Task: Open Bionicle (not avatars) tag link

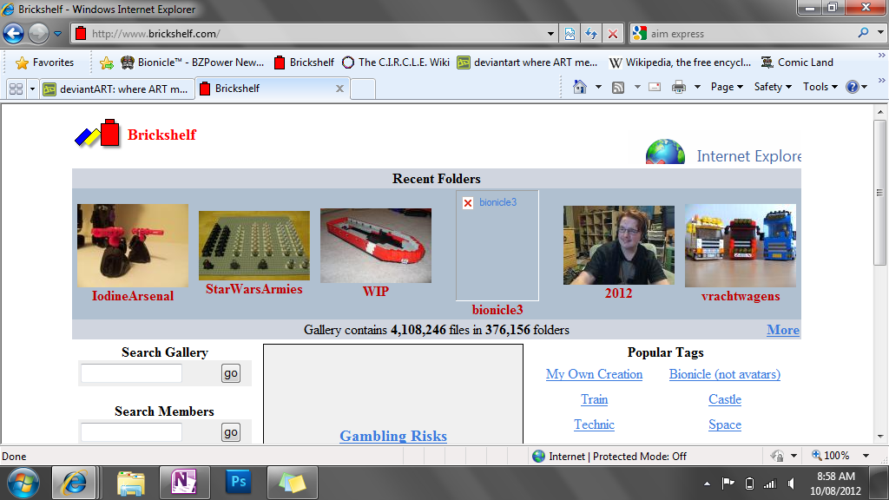Action: 725,374
